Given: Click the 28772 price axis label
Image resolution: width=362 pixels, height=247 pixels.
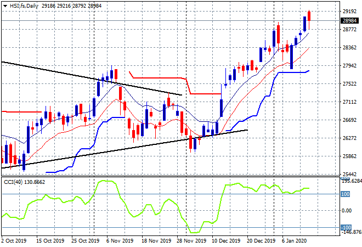Looking at the screenshot, I should coord(349,29).
